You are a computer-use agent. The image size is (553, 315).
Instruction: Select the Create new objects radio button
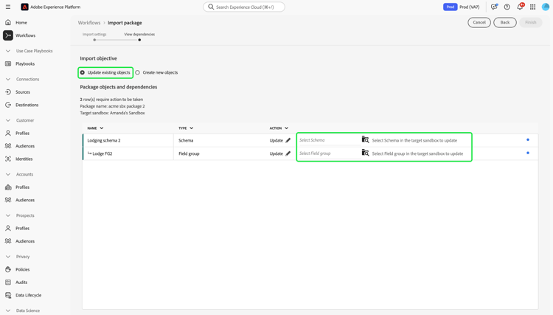click(x=138, y=73)
